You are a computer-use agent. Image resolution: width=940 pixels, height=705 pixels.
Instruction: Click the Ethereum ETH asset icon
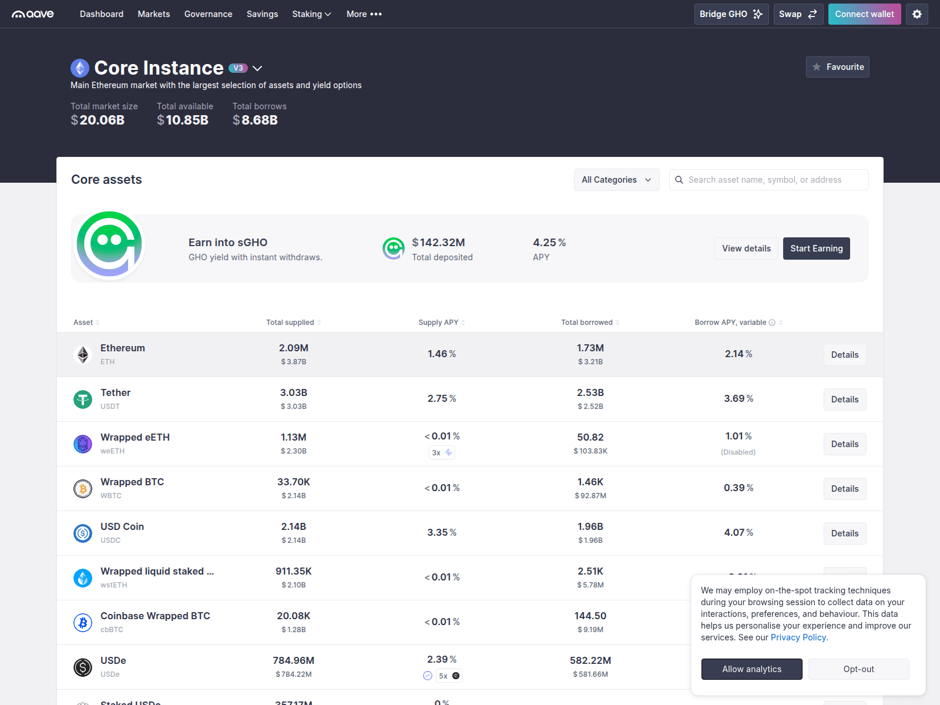point(83,355)
